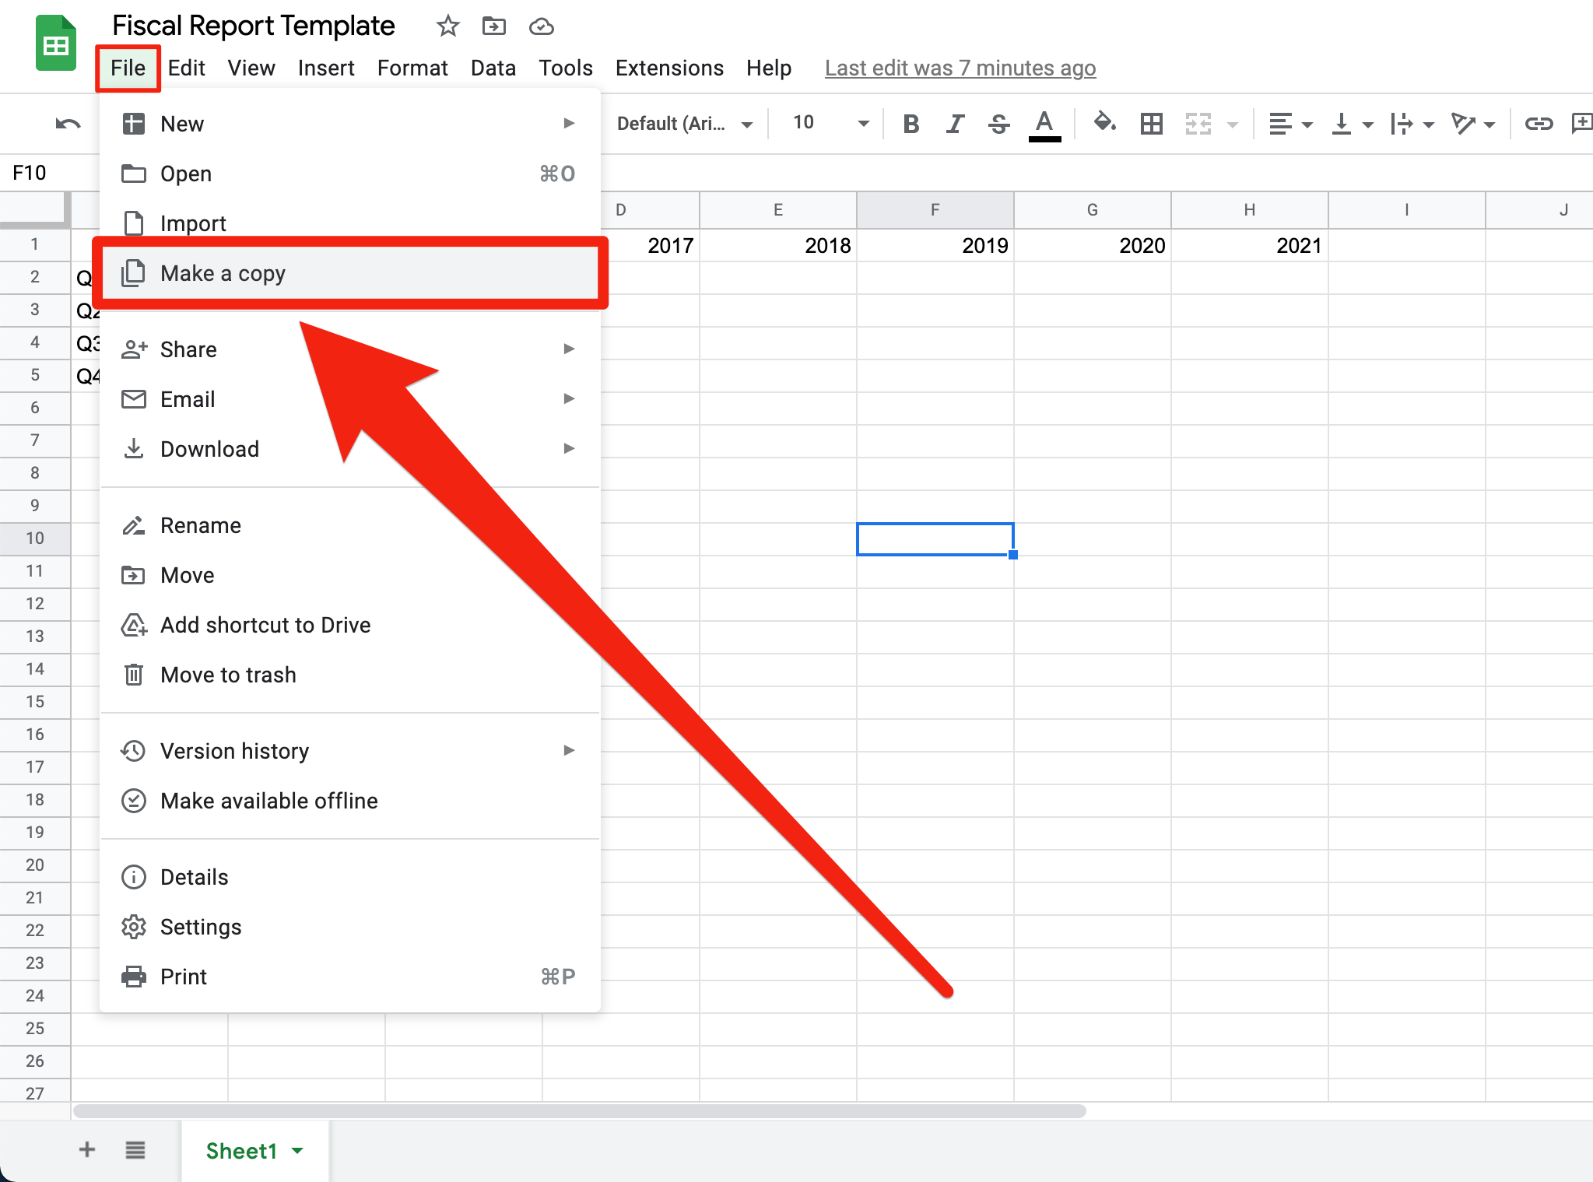
Task: Select Make a copy from the File menu
Action: coord(223,273)
